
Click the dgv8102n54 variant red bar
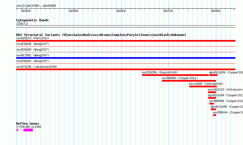[213, 75]
